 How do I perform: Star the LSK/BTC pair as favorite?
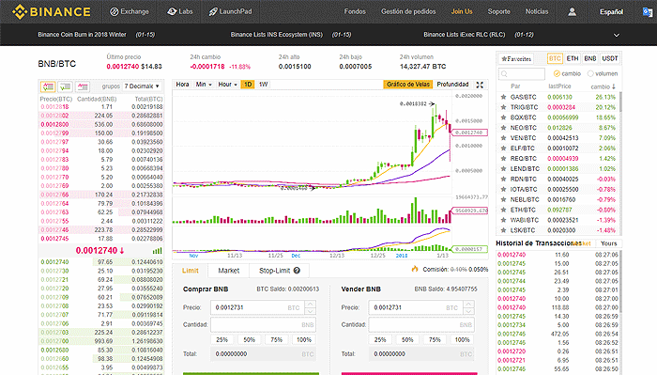point(504,230)
